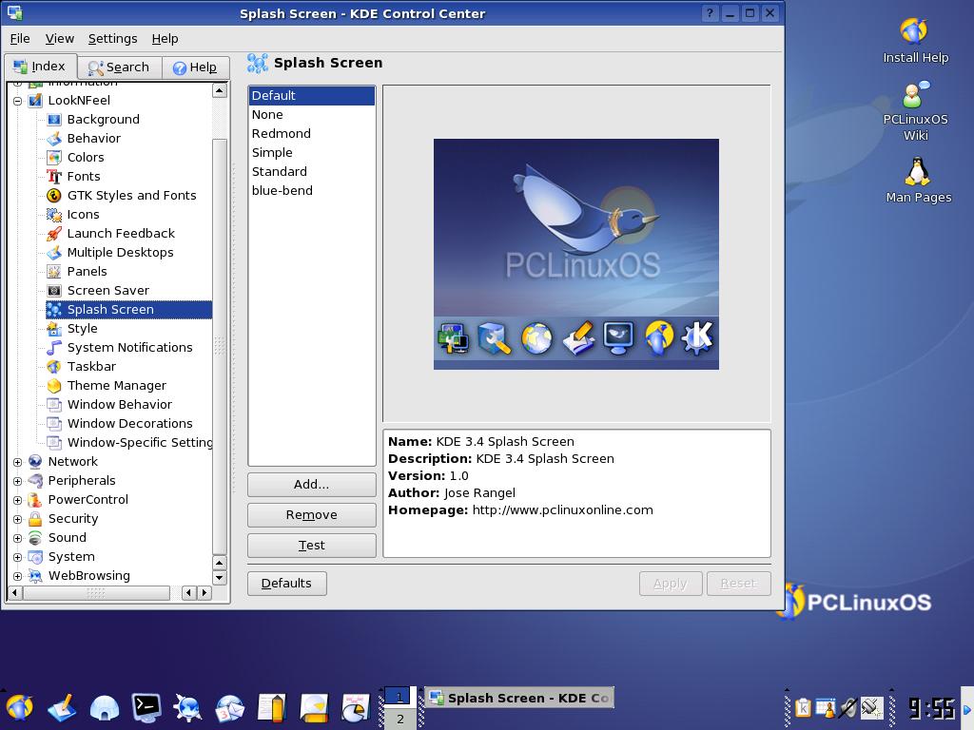Select the Simple splash theme
The height and width of the screenshot is (730, 974).
pos(311,153)
